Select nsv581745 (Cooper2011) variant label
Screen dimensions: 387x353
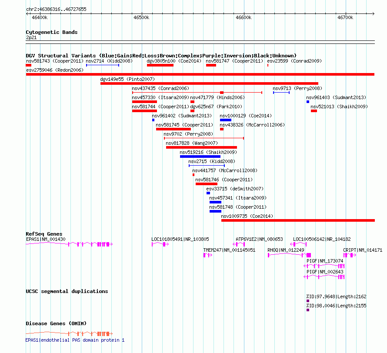184,125
